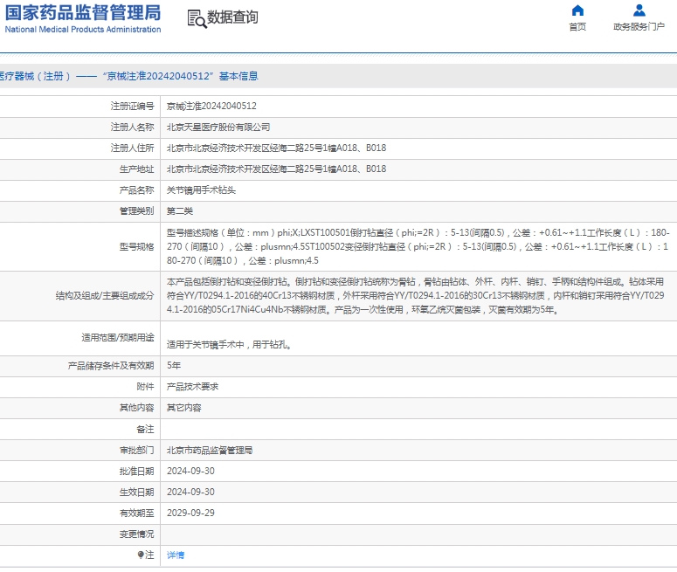
Task: Click the 生产地址 address value
Action: (x=276, y=169)
